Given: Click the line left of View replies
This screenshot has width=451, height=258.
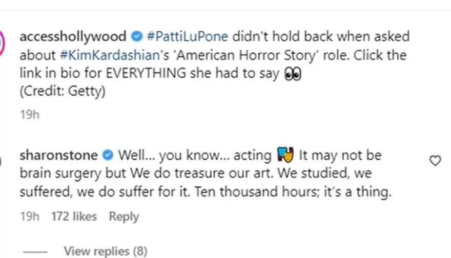Looking at the screenshot, I should pyautogui.click(x=35, y=252).
